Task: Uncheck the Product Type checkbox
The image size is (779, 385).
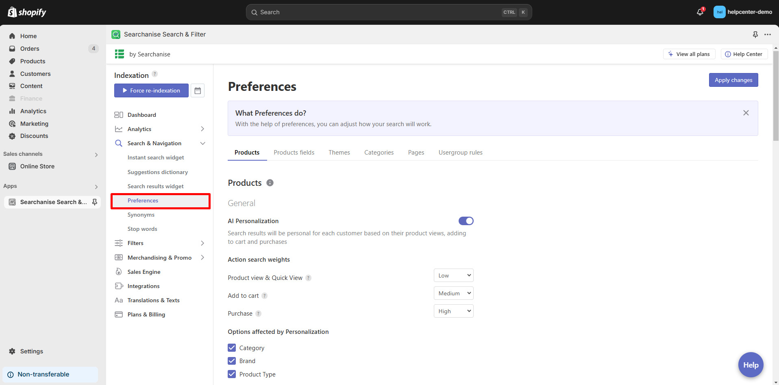Action: pos(232,374)
